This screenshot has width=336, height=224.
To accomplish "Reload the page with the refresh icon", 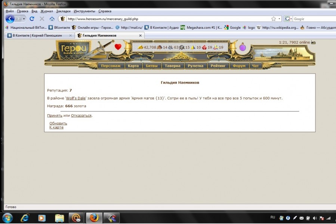I will point(32,19).
